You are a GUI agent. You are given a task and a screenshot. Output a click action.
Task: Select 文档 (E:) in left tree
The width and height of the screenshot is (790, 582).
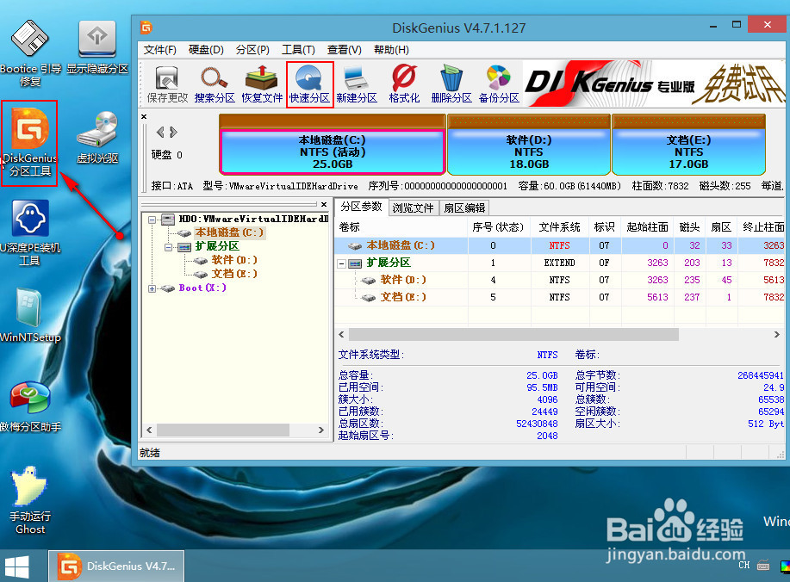(234, 274)
